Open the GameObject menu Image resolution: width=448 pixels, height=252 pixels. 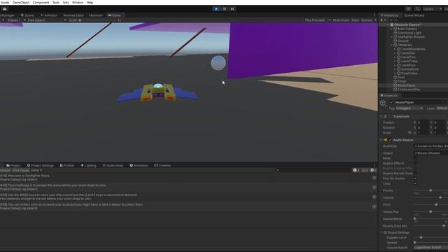point(21,2)
